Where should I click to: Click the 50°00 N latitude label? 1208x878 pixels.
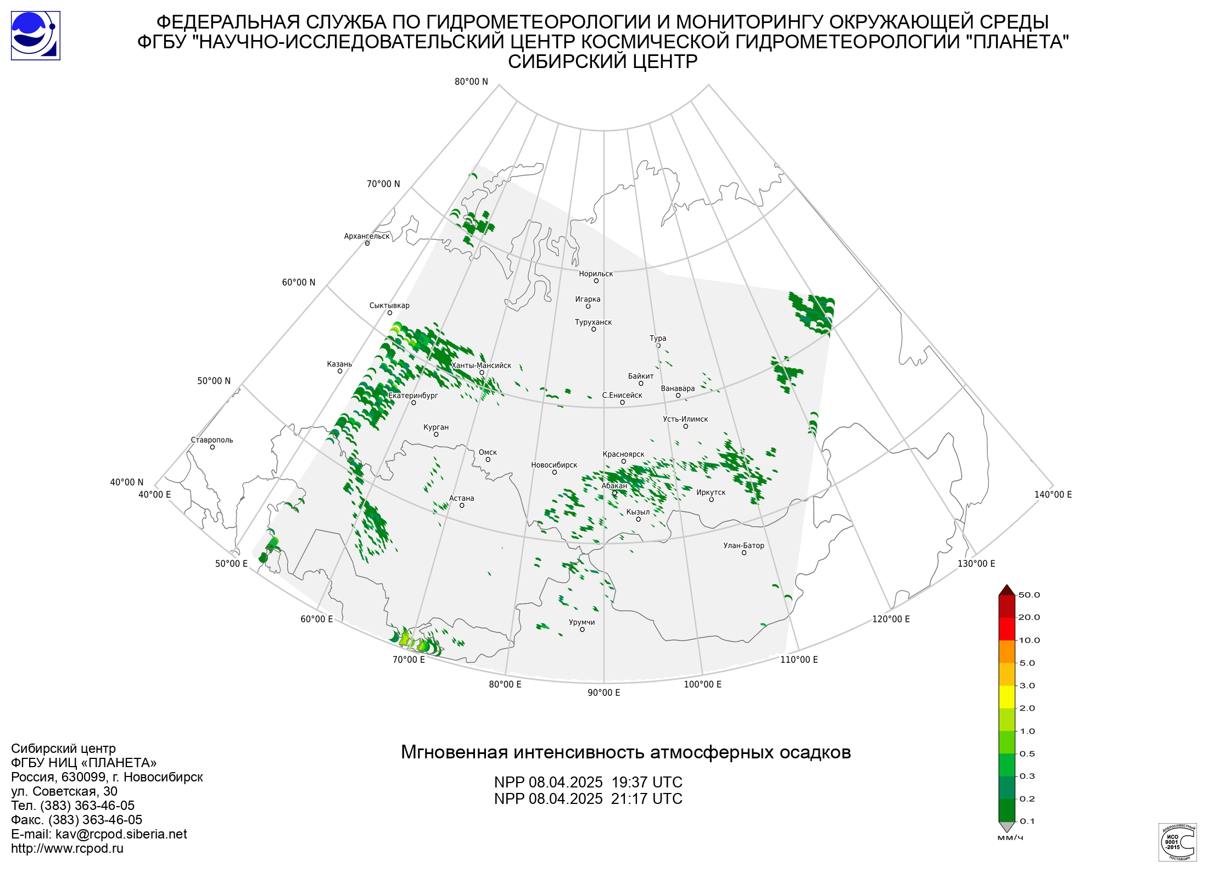214,381
